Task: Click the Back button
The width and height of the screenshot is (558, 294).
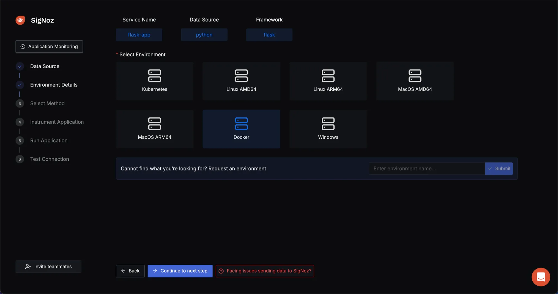Action: pyautogui.click(x=130, y=271)
